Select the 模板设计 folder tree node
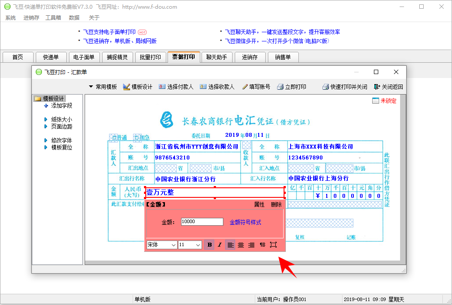Viewport: 452px width, 305px height. 50,98
